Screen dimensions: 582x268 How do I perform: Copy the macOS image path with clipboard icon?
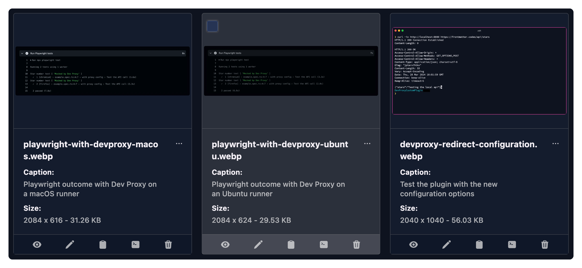coord(103,244)
